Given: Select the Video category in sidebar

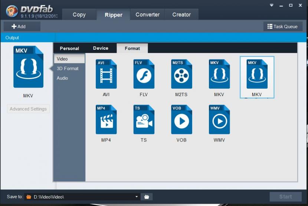Looking at the screenshot, I should click(69, 59).
